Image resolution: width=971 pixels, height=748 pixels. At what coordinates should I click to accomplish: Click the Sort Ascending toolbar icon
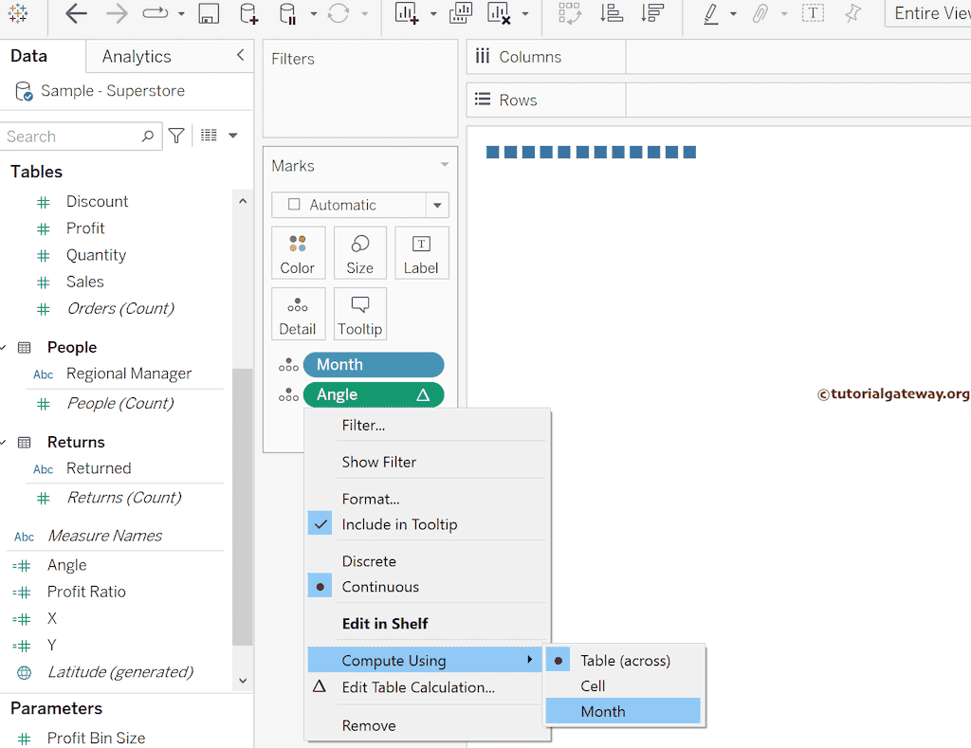pyautogui.click(x=613, y=14)
